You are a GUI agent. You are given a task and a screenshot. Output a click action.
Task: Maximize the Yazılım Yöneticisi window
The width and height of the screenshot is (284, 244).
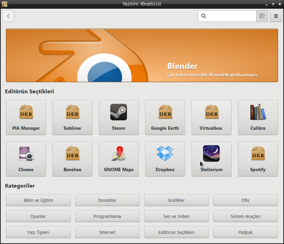pyautogui.click(x=273, y=4)
